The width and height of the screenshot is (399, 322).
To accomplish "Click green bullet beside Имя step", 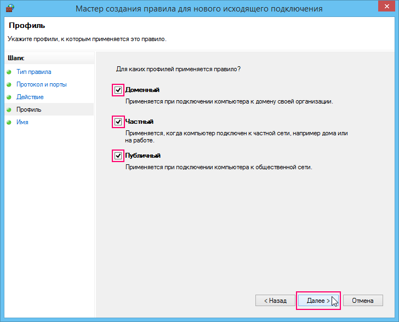I will [x=9, y=122].
